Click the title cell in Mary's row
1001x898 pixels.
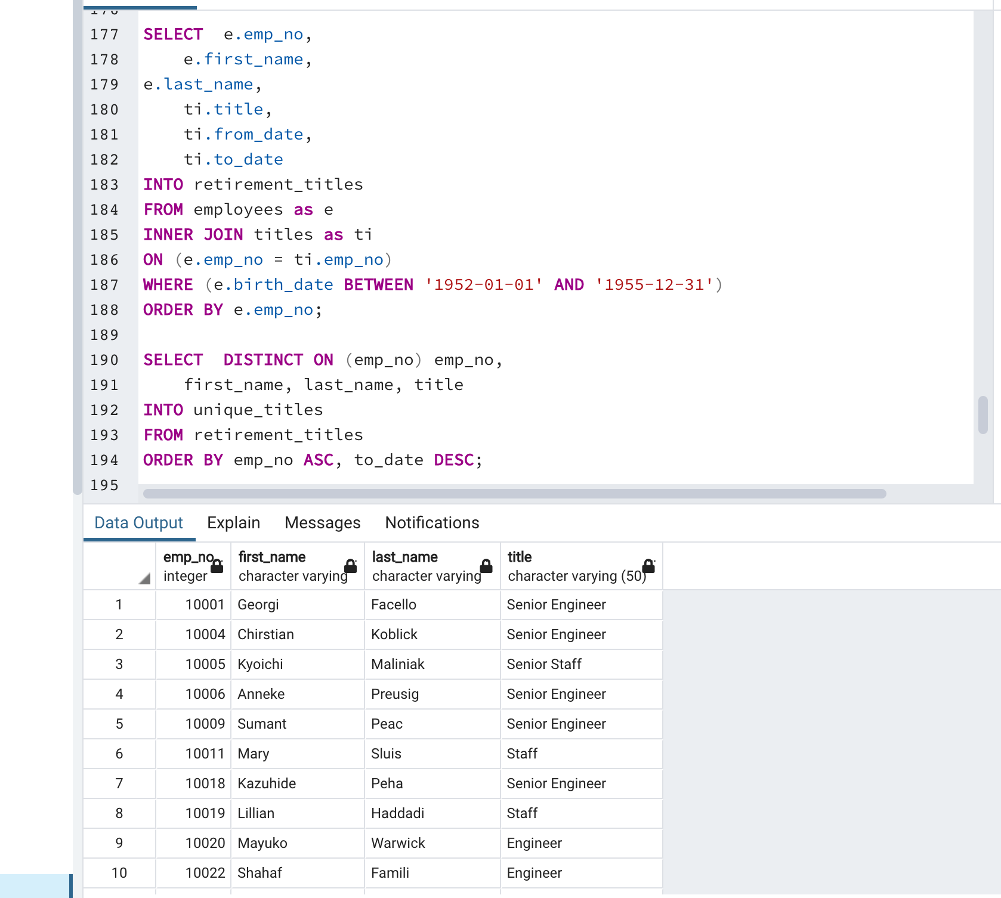pyautogui.click(x=582, y=754)
